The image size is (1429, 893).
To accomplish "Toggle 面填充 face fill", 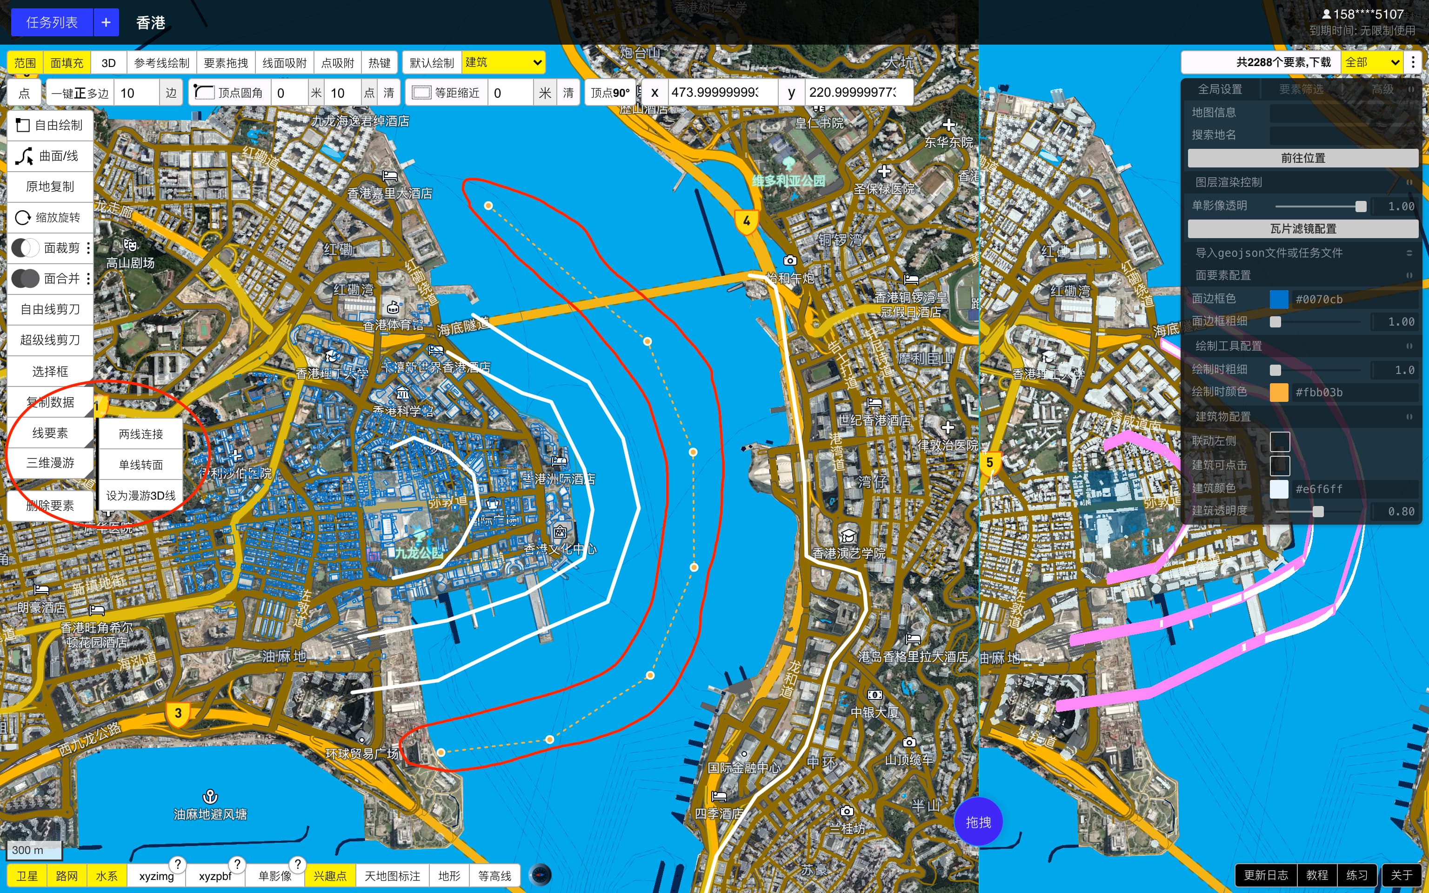I will click(67, 63).
